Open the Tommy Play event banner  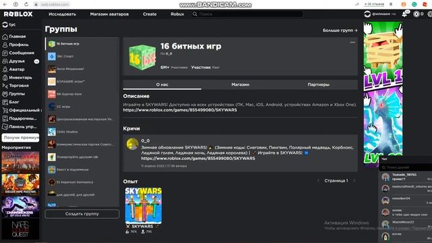click(x=20, y=162)
